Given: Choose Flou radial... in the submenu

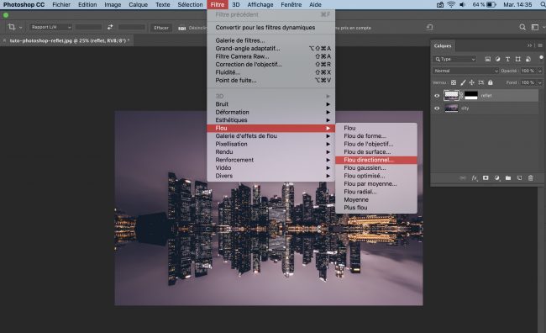Looking at the screenshot, I should [x=376, y=192].
